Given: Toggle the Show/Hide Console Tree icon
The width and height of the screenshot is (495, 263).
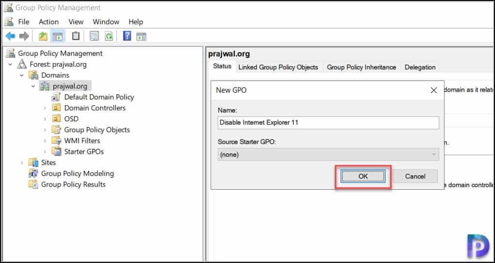Looking at the screenshot, I should (57, 36).
